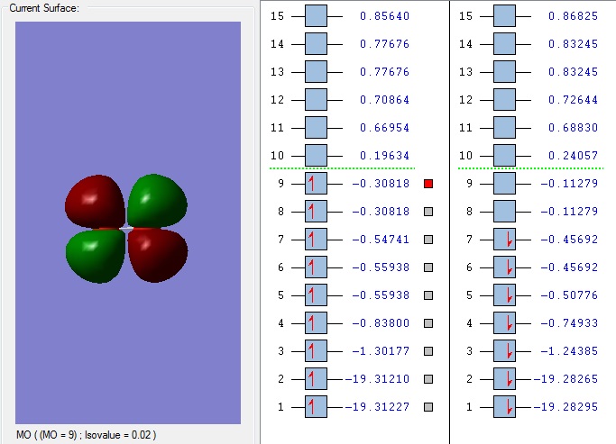Screen dimensions: 616x444
Task: Select beta orbital 5 spin-down box
Action: pos(504,295)
